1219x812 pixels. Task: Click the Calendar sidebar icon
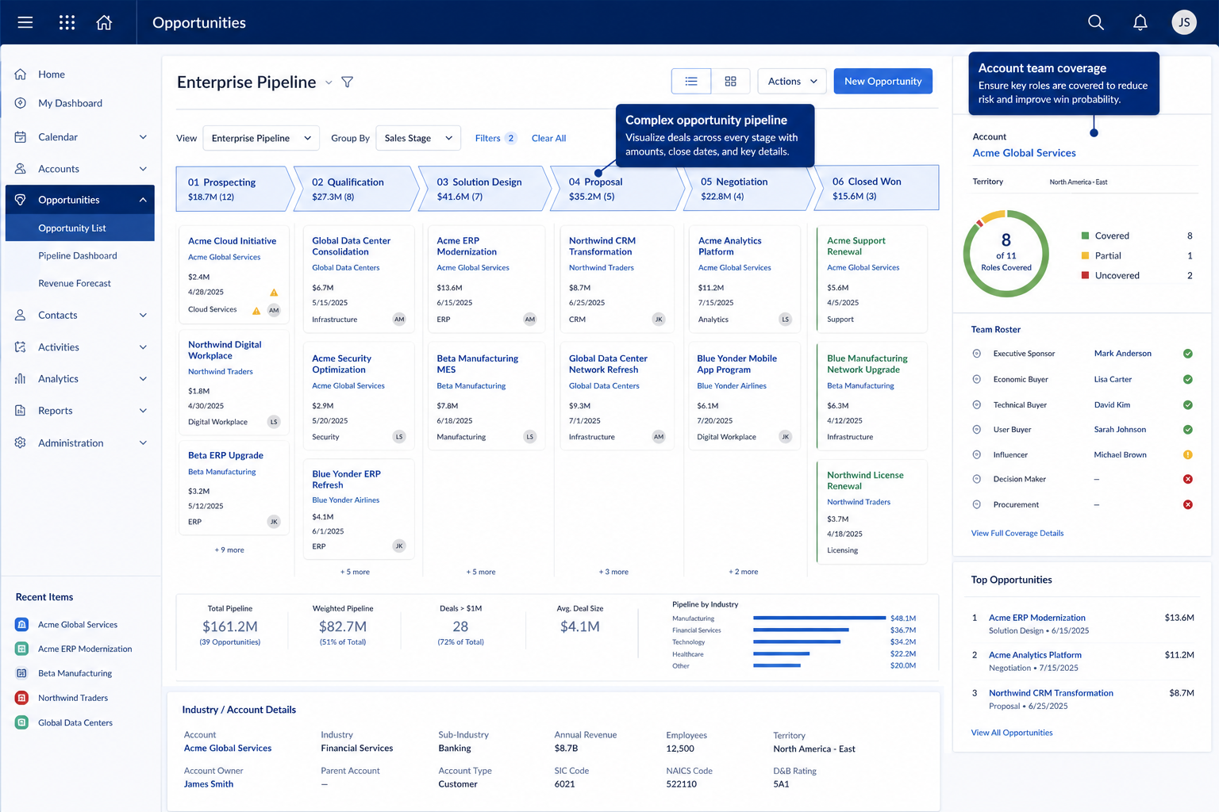click(x=21, y=137)
